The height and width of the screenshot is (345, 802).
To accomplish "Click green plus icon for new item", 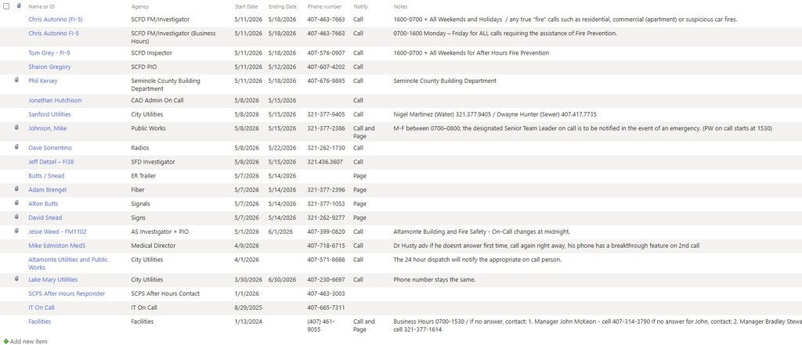I will pyautogui.click(x=6, y=341).
